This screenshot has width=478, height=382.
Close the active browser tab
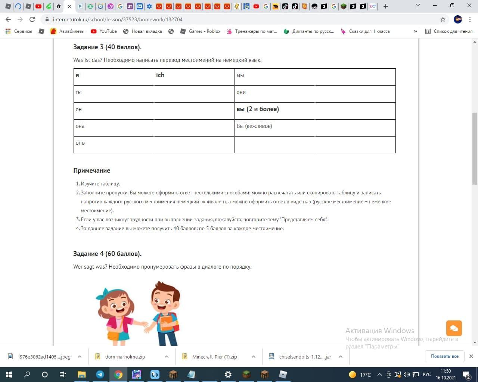69,6
